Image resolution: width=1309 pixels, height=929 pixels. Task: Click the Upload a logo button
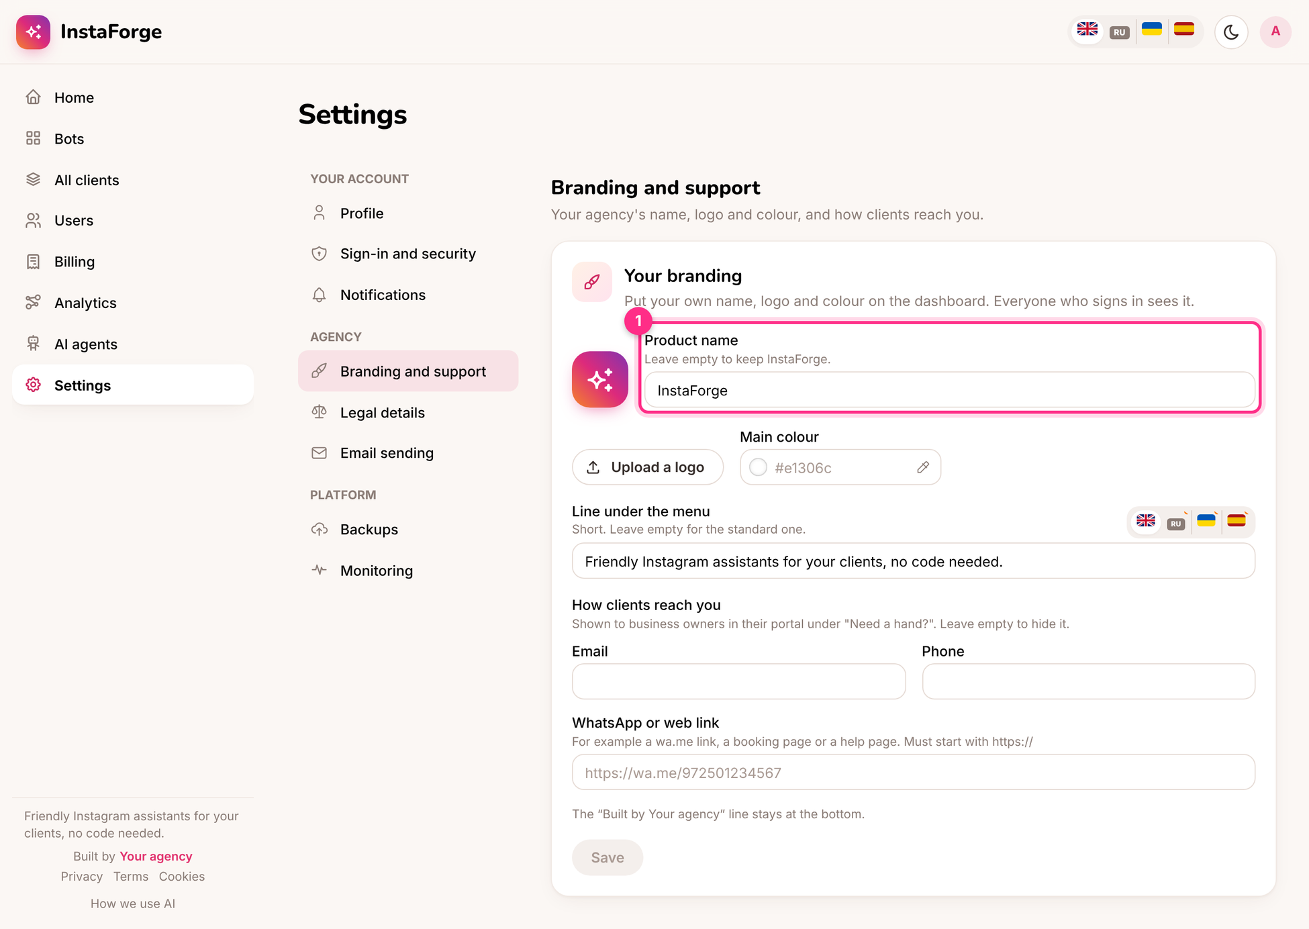click(x=647, y=467)
